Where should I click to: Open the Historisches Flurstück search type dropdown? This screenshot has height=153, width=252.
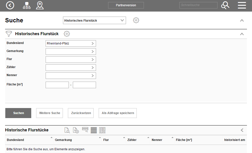(x=94, y=20)
